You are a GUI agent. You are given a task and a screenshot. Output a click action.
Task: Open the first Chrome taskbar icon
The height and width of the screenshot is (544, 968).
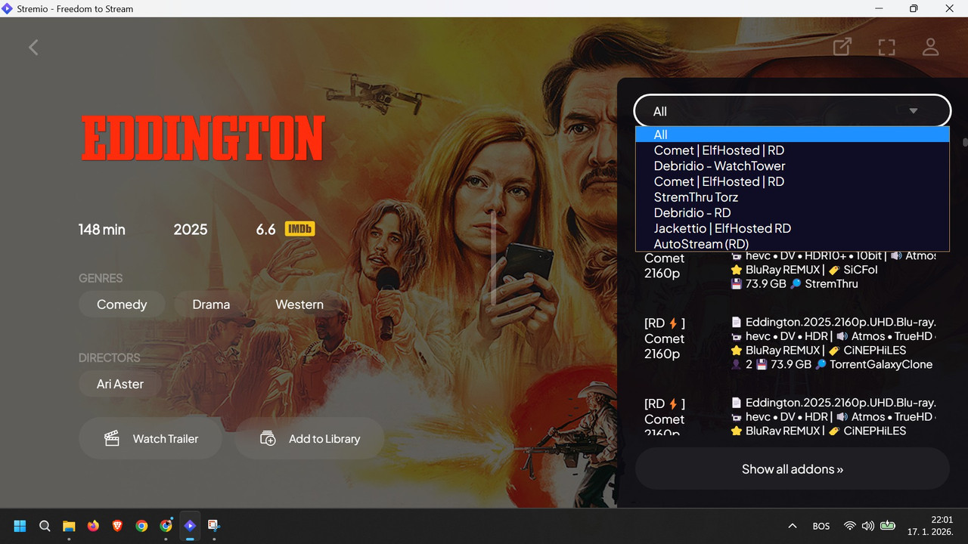click(141, 526)
